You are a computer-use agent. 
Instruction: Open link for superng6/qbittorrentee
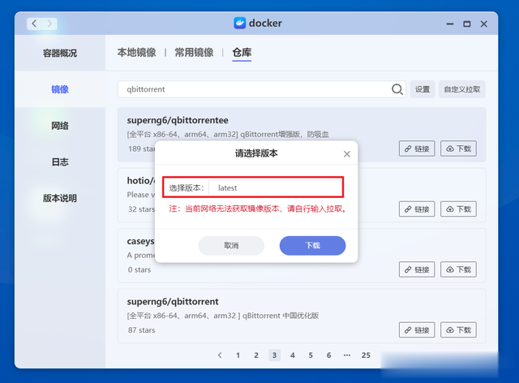click(x=417, y=148)
